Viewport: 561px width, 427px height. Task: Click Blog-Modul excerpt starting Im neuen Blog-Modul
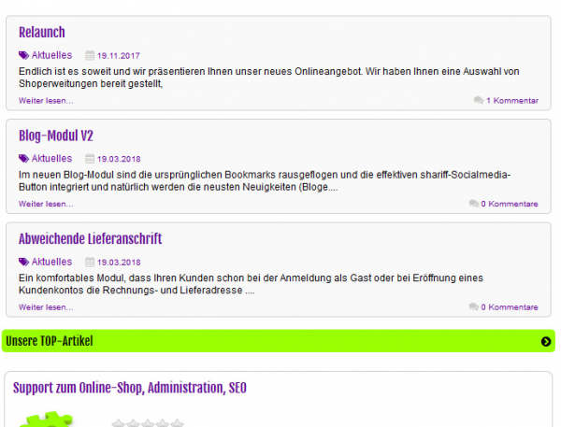click(x=265, y=181)
